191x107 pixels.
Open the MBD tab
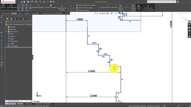tap(67, 13)
